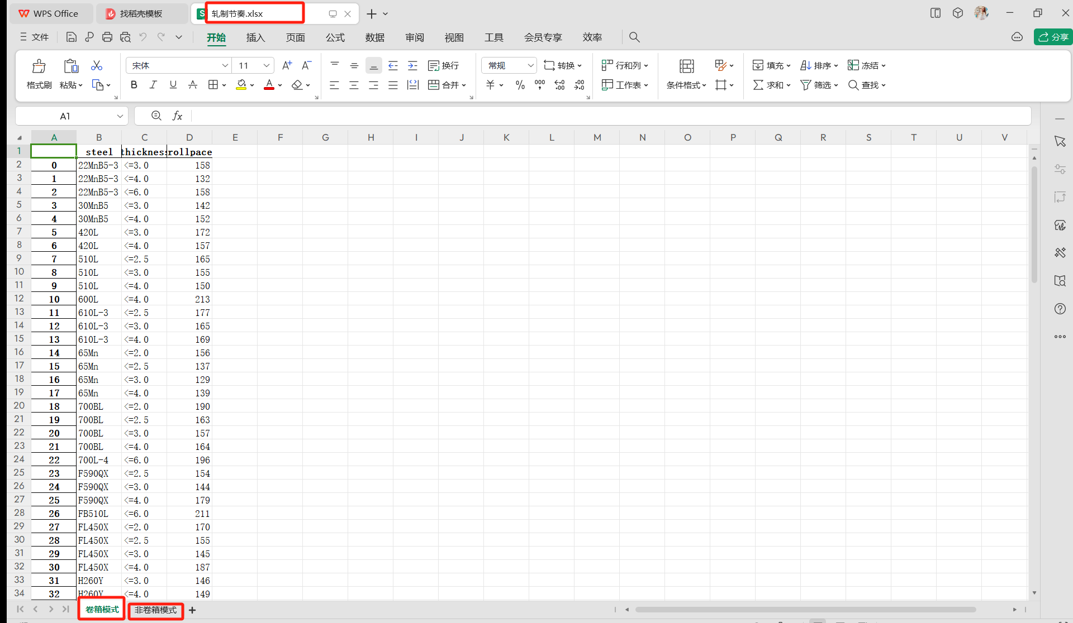The width and height of the screenshot is (1073, 623).
Task: Open the 插入 ribbon tab
Action: 255,37
